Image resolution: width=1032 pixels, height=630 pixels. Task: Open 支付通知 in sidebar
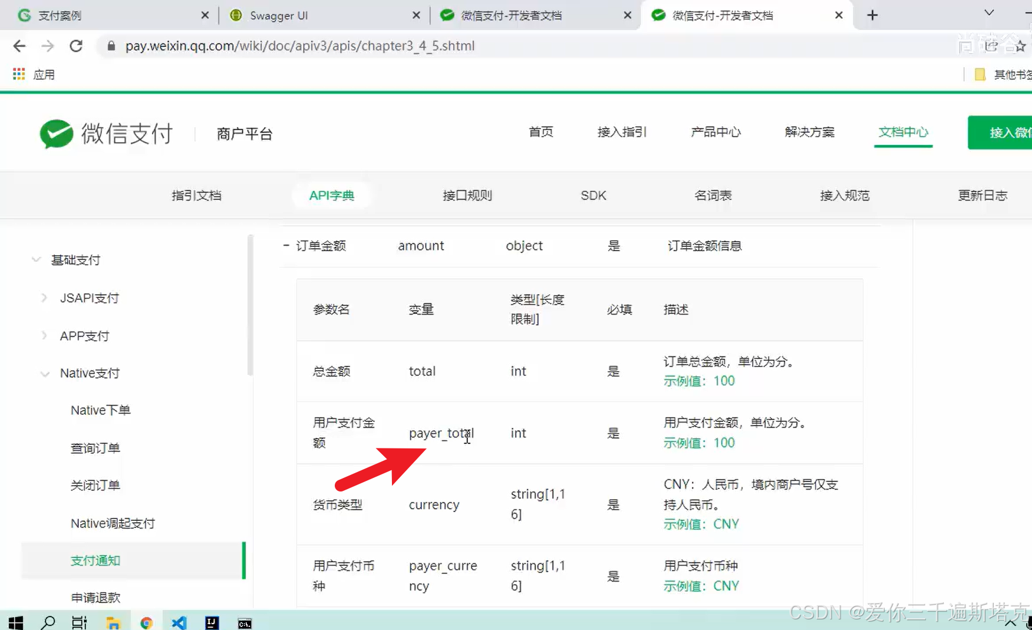pos(133,560)
